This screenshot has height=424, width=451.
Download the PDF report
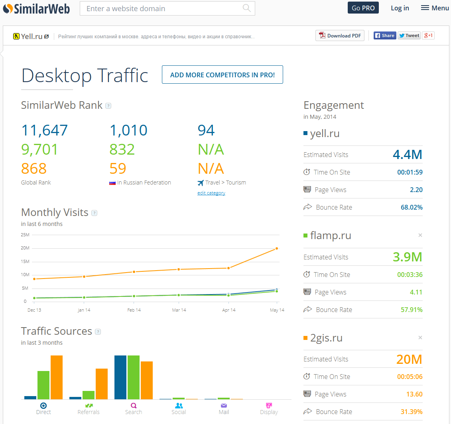point(340,35)
